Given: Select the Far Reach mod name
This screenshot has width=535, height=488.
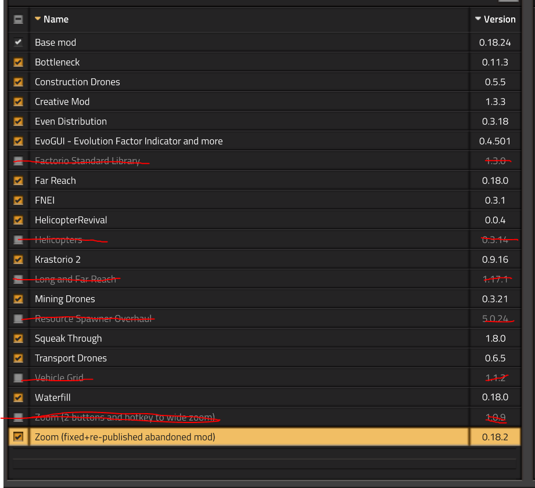Looking at the screenshot, I should pos(55,180).
